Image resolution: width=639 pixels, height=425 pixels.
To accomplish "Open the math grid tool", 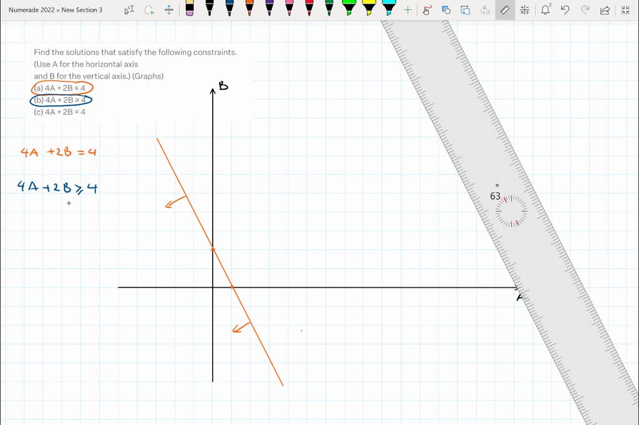I will point(525,9).
